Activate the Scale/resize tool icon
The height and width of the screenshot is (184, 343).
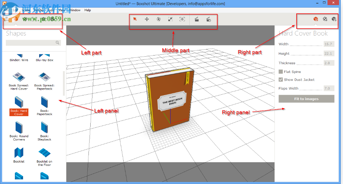pyautogui.click(x=170, y=19)
